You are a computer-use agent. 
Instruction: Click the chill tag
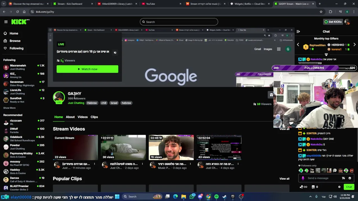click(104, 103)
